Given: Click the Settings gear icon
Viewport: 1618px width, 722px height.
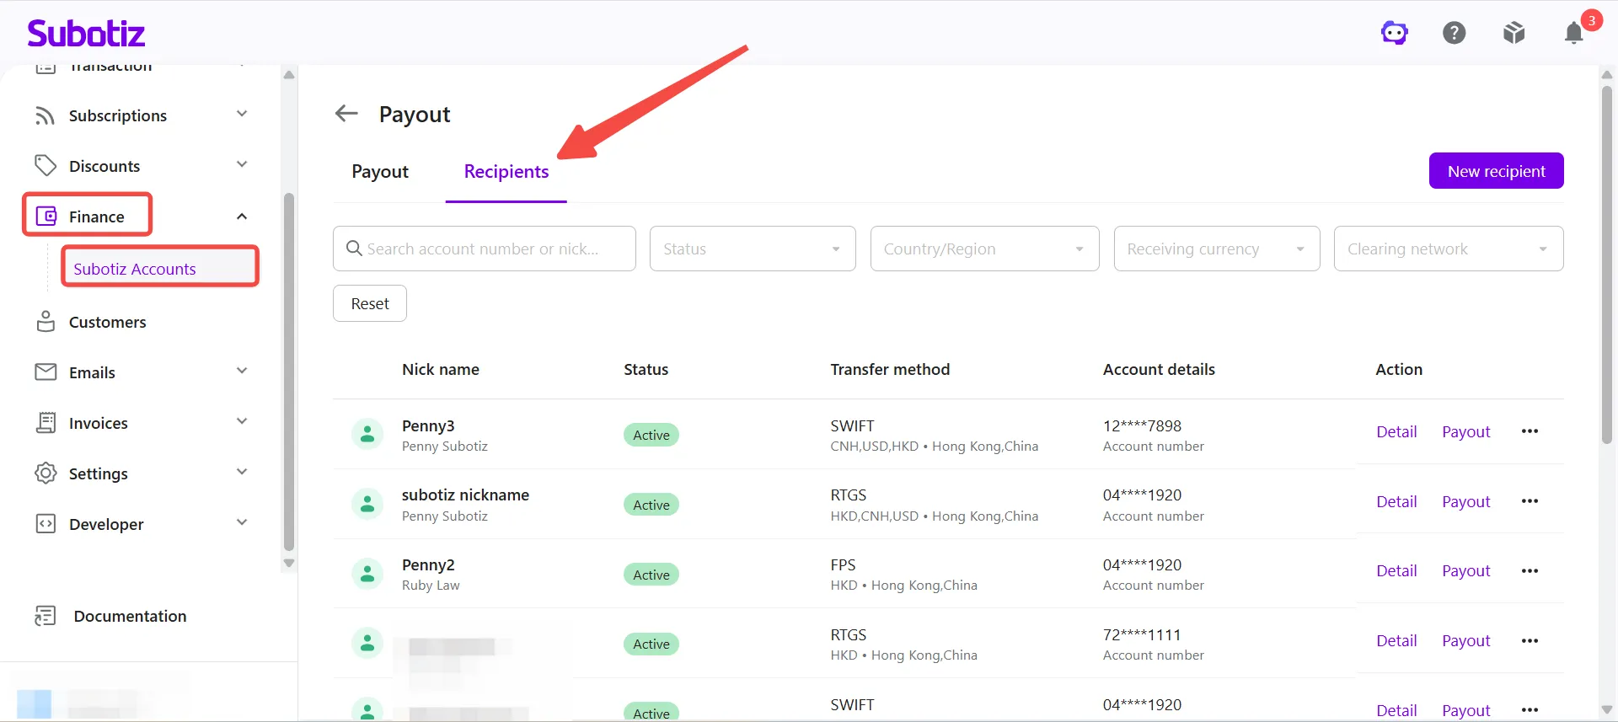Looking at the screenshot, I should point(46,473).
